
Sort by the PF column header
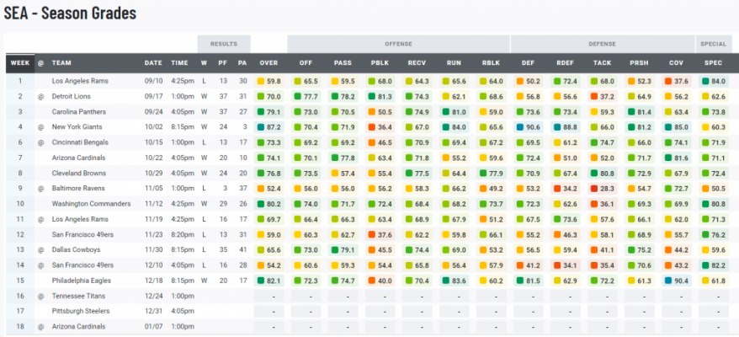coord(222,63)
